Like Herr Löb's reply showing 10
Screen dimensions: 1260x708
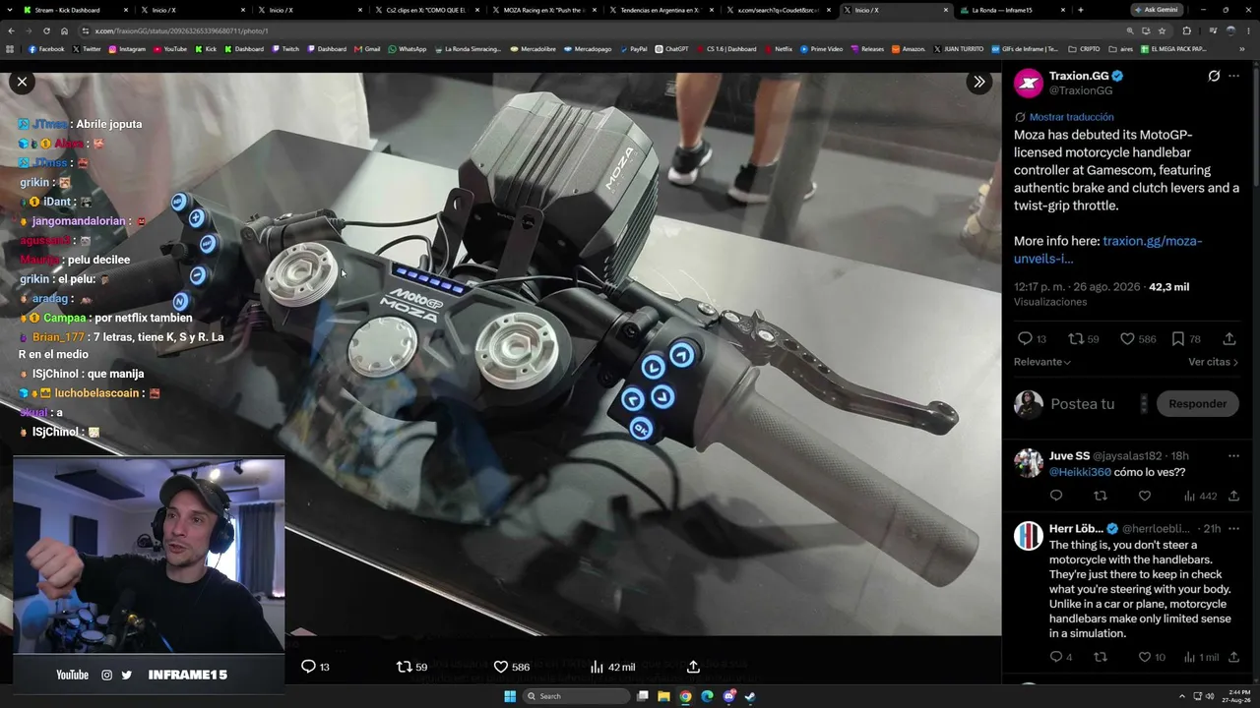tap(1150, 657)
